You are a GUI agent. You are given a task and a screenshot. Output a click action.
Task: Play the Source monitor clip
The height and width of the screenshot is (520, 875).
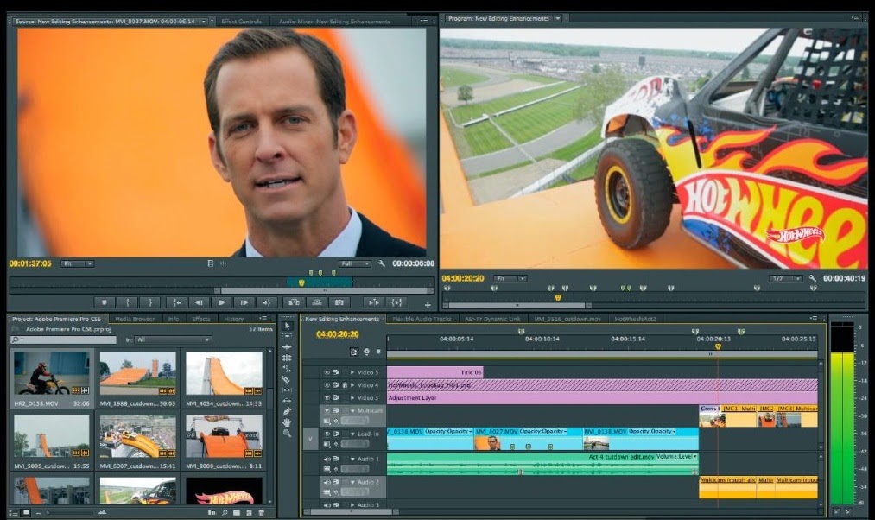pos(221,302)
